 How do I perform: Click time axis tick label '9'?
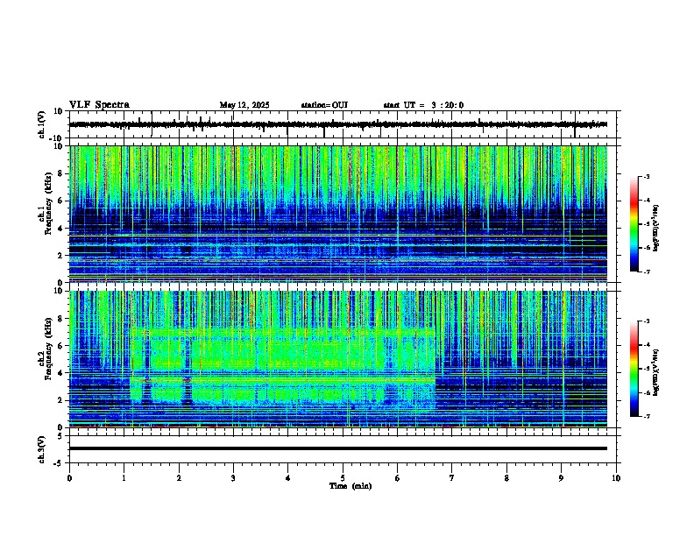(x=561, y=478)
